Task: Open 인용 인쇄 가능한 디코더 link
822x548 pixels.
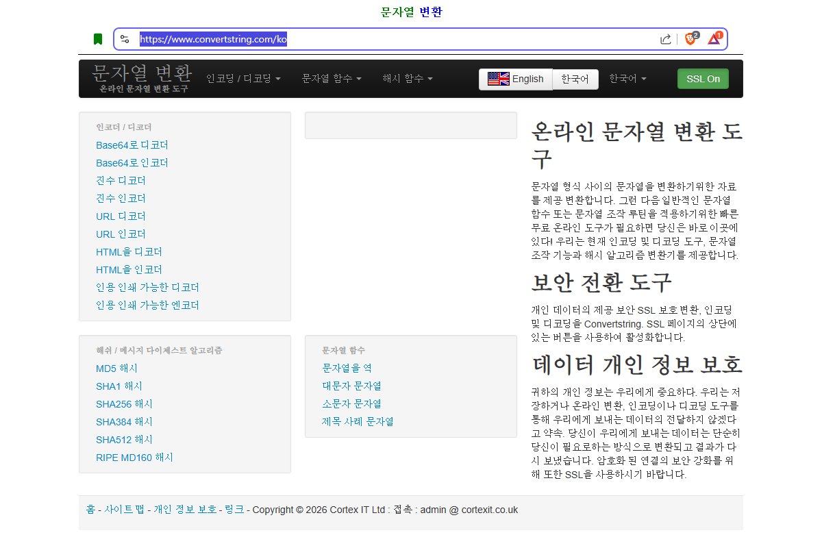Action: [147, 288]
